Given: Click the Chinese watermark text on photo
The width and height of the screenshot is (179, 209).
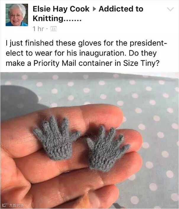Looking at the screenshot, I should point(16,205).
